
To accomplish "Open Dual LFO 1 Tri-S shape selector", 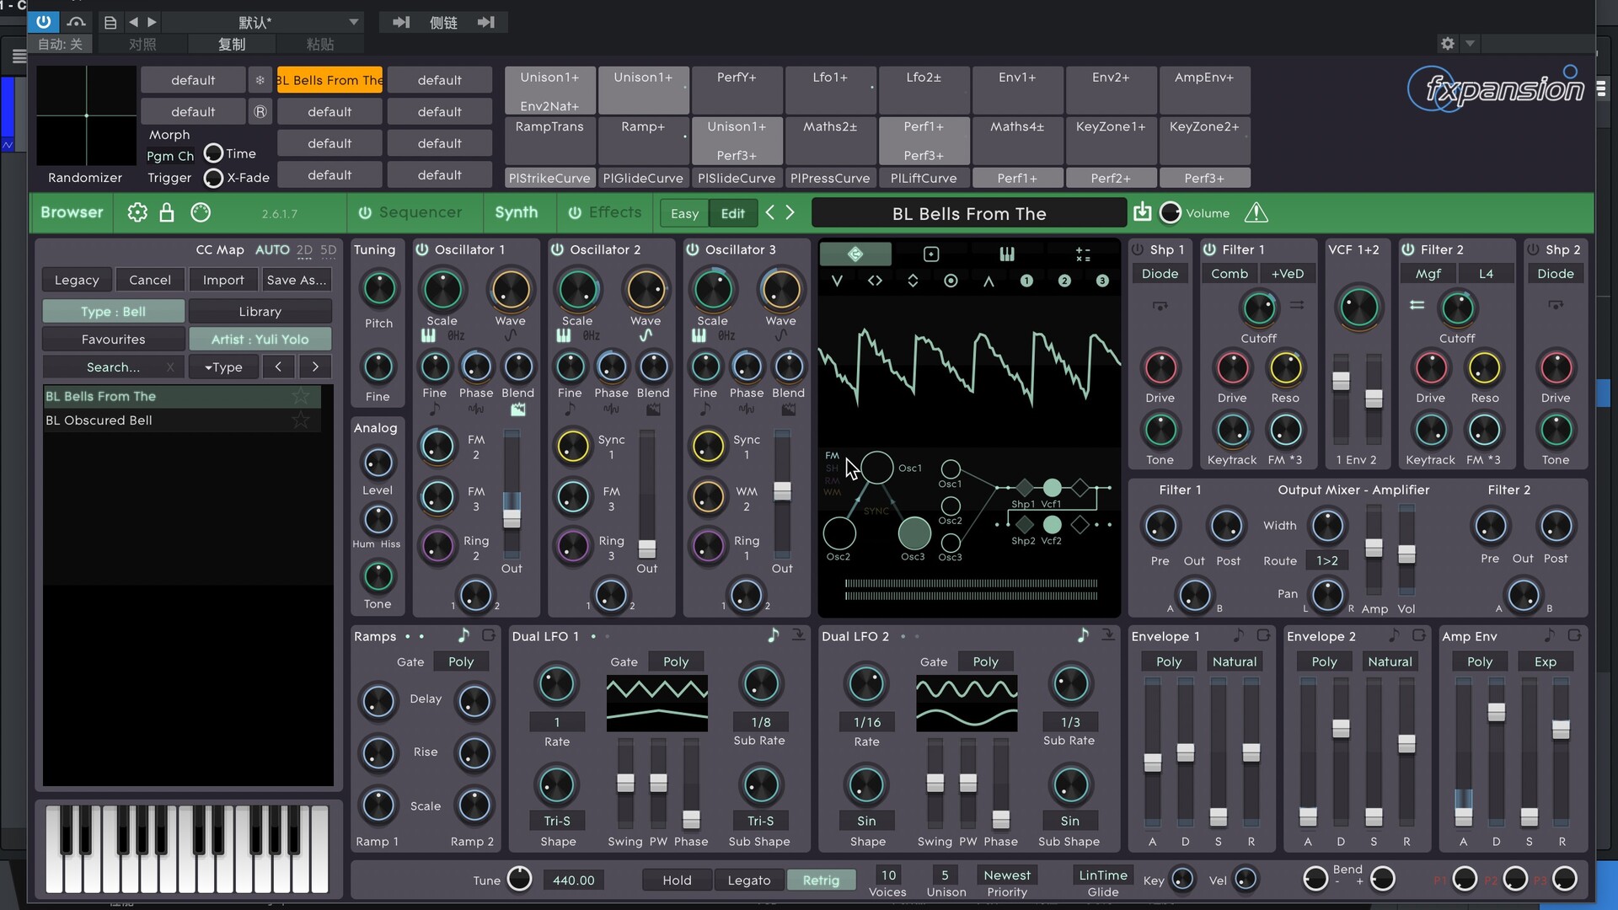I will (x=557, y=821).
